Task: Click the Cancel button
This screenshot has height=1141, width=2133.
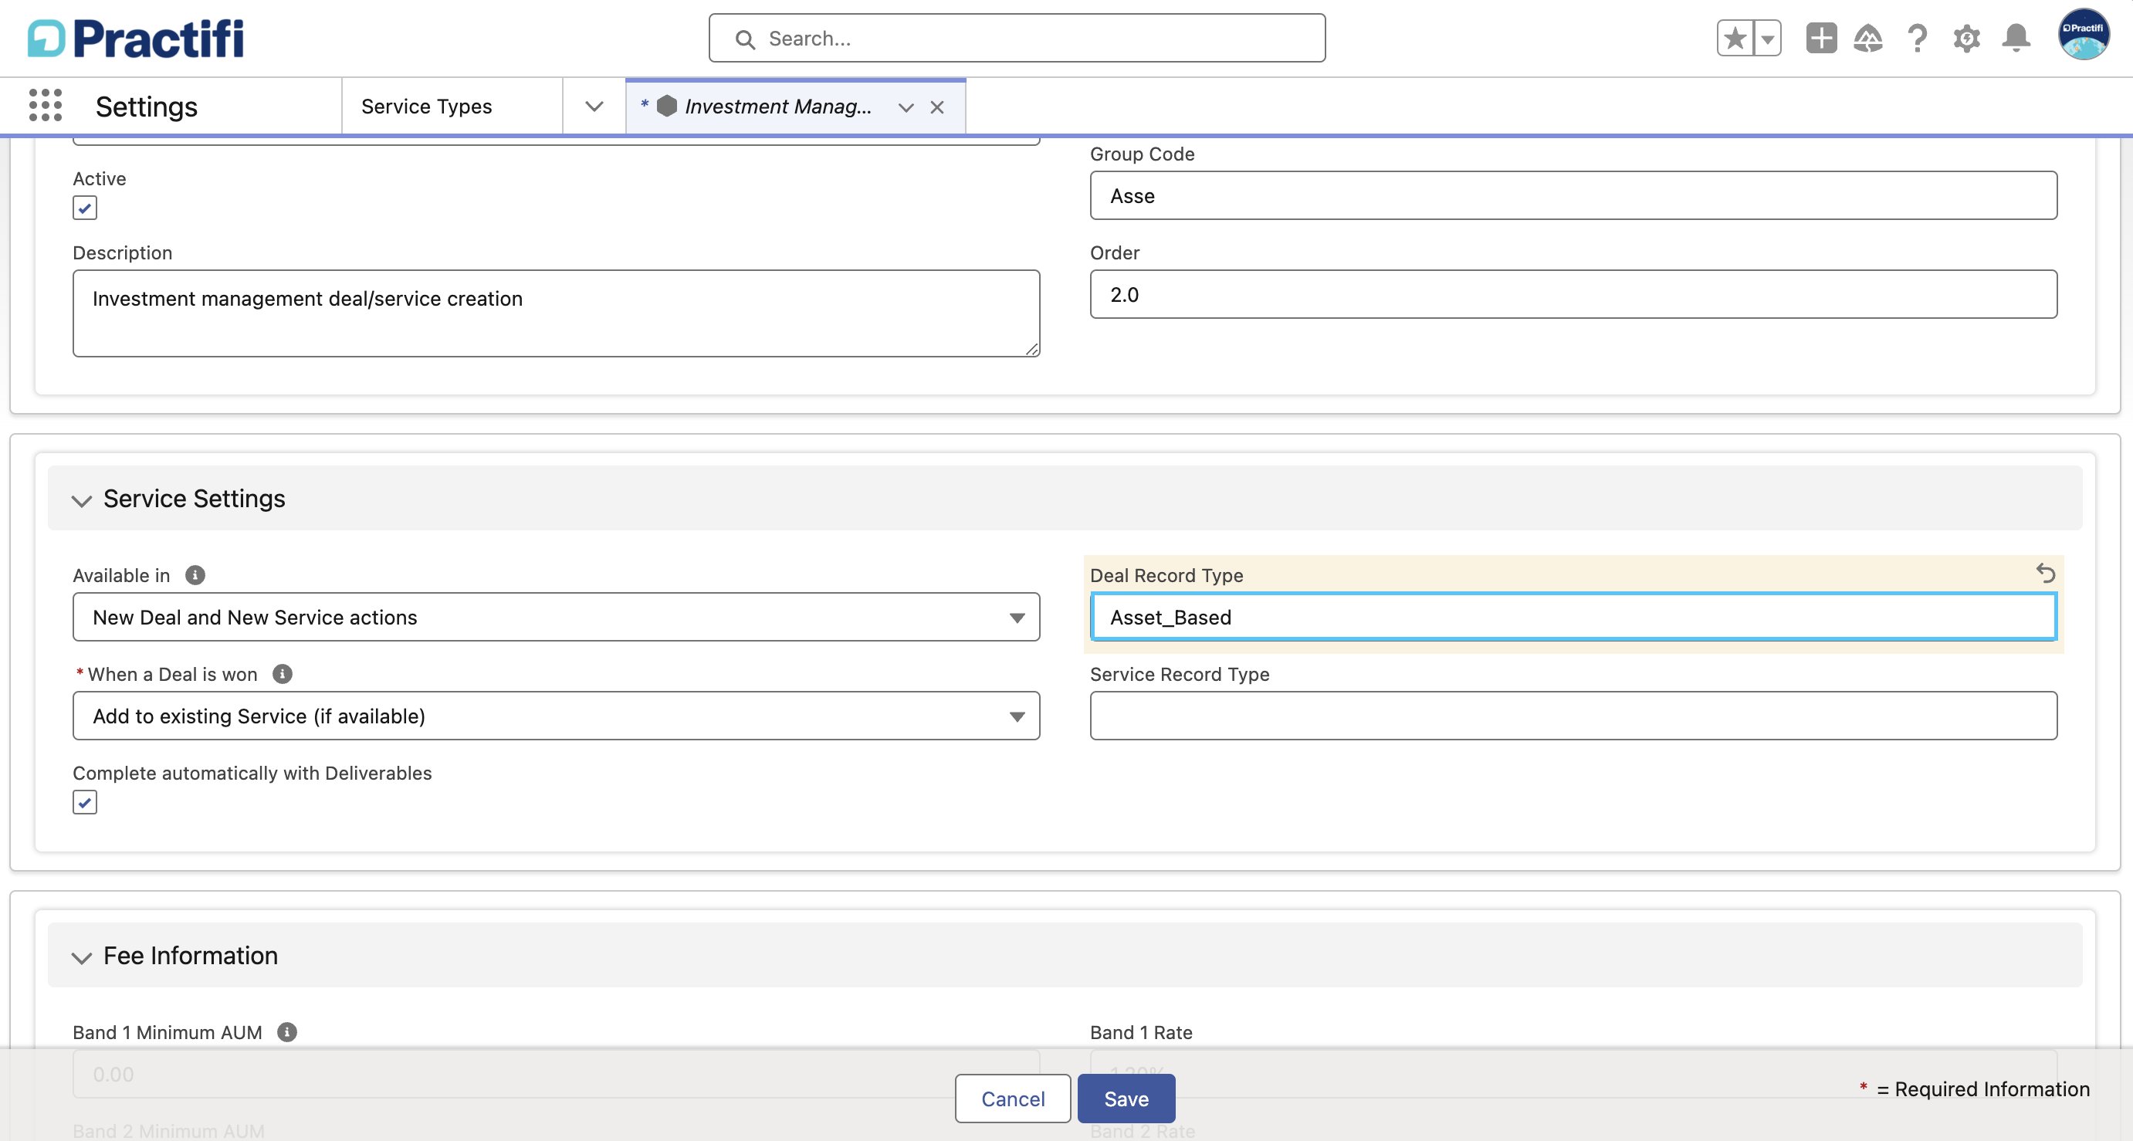Action: point(1013,1098)
